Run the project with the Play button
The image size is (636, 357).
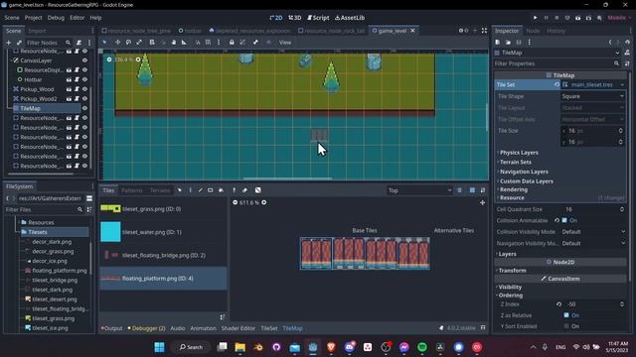(x=535, y=18)
